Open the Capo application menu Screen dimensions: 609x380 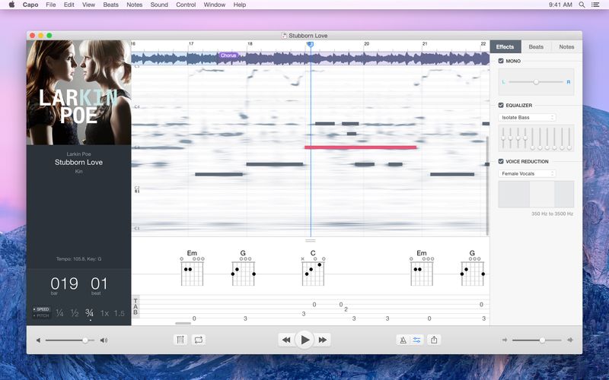(x=30, y=5)
